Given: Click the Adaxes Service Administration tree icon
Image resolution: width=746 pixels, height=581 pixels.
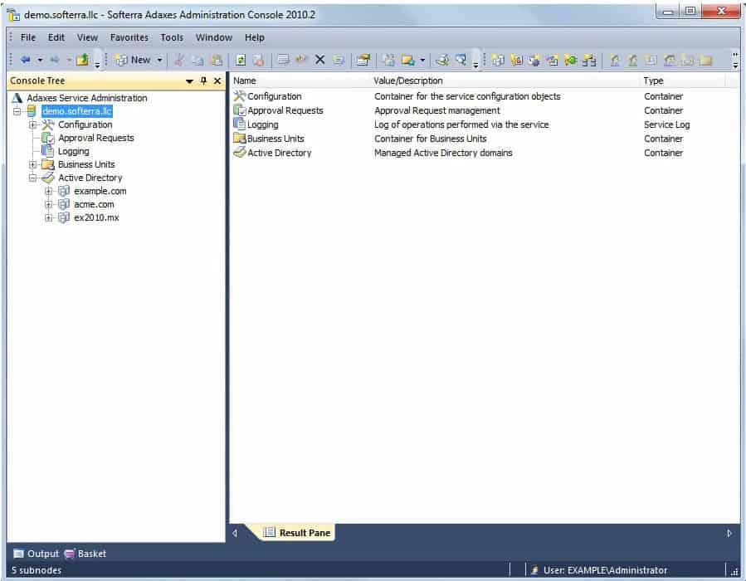Looking at the screenshot, I should (x=17, y=98).
